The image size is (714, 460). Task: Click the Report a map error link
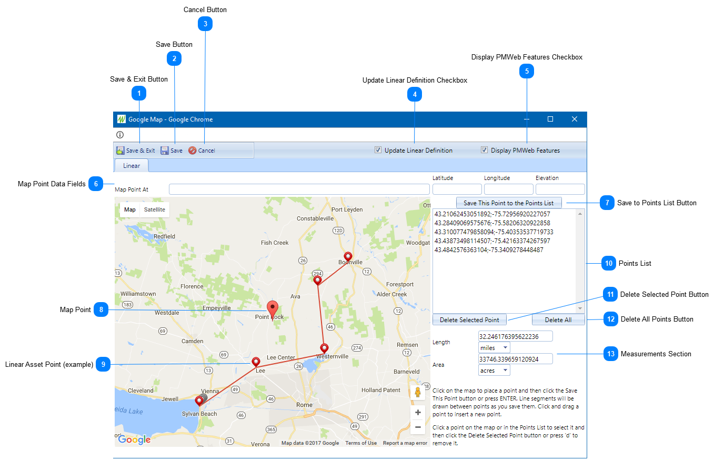[x=405, y=443]
